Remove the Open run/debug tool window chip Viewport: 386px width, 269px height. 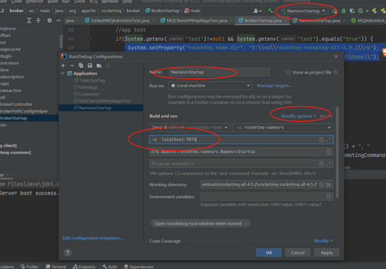[x=246, y=223]
